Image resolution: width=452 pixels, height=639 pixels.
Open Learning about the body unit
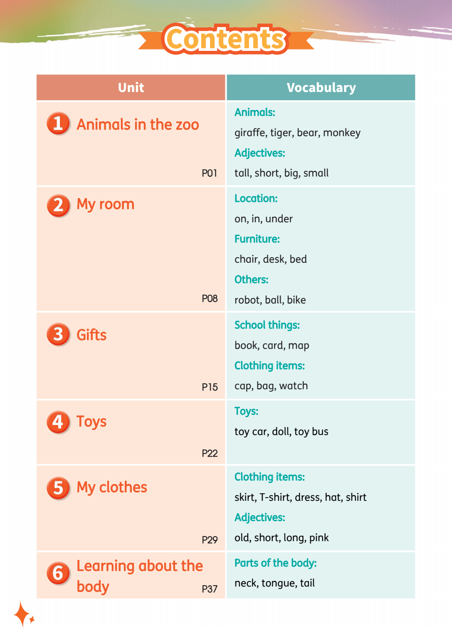coord(140,576)
